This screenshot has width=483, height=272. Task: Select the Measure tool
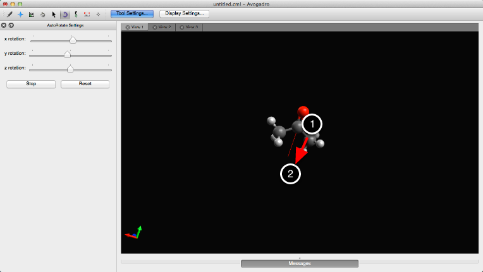click(87, 13)
